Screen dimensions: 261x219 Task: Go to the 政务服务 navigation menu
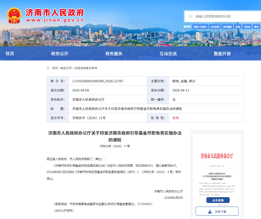(x=114, y=54)
